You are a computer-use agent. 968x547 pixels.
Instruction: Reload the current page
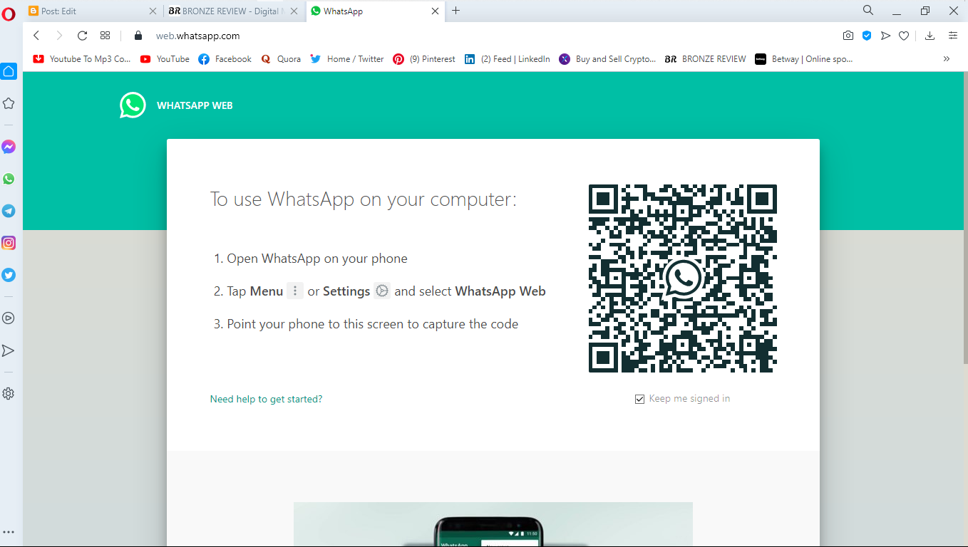pyautogui.click(x=82, y=36)
